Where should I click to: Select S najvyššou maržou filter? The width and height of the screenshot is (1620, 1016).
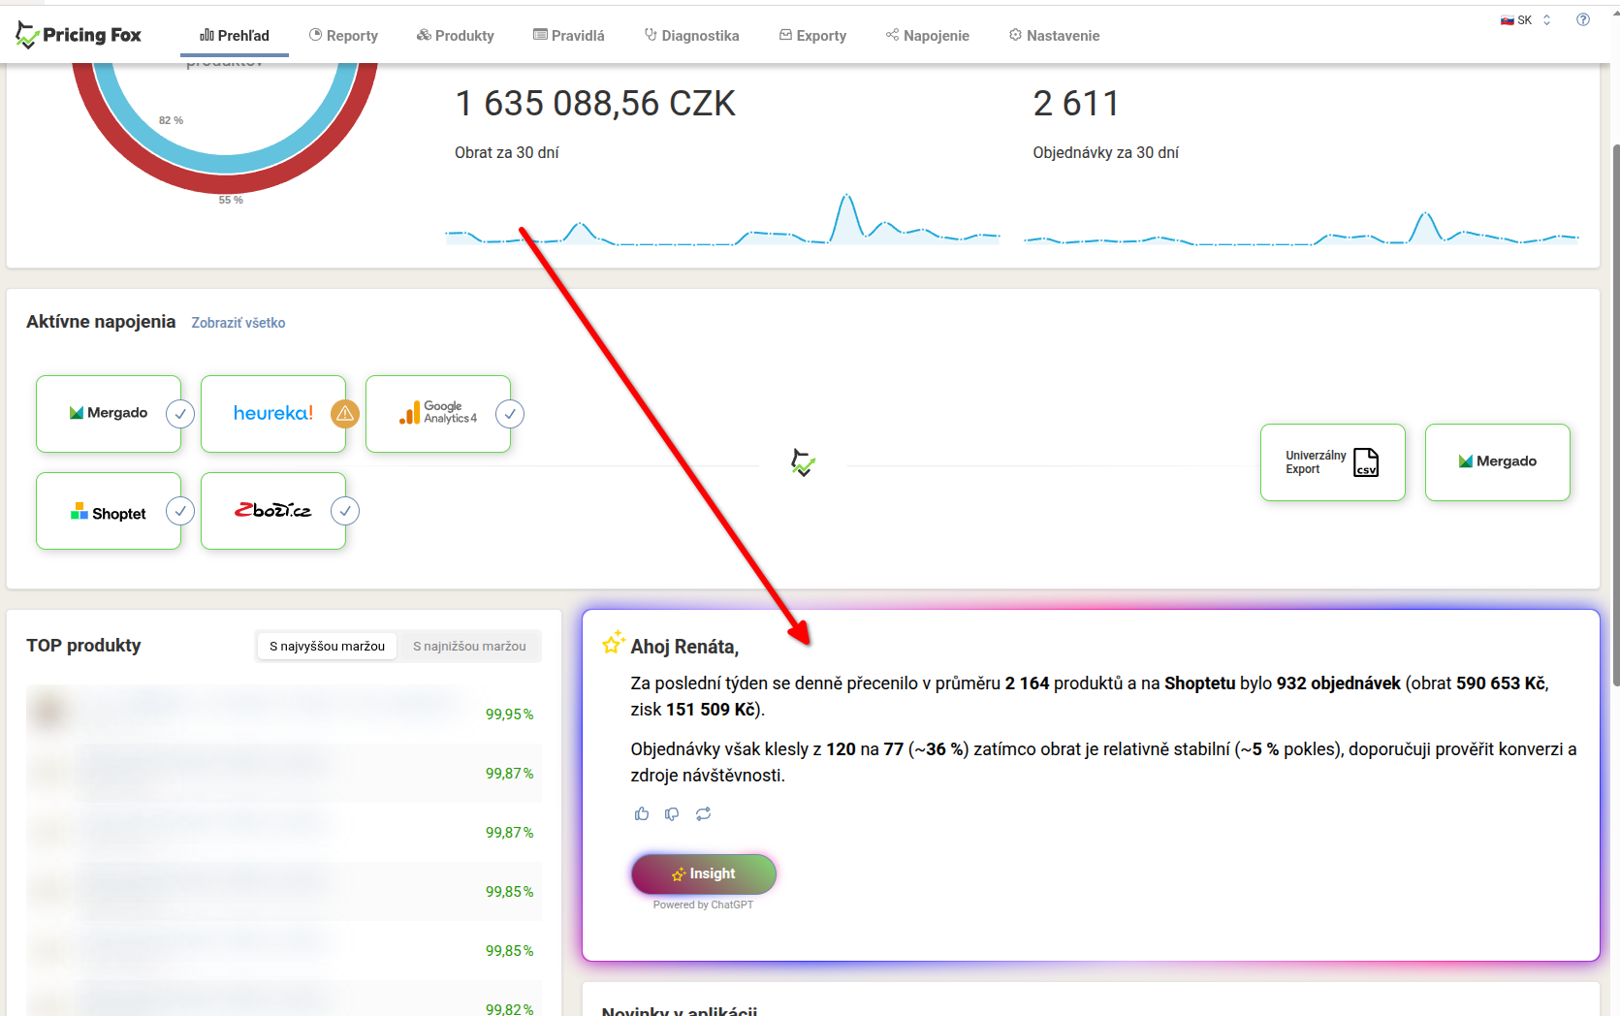click(327, 647)
